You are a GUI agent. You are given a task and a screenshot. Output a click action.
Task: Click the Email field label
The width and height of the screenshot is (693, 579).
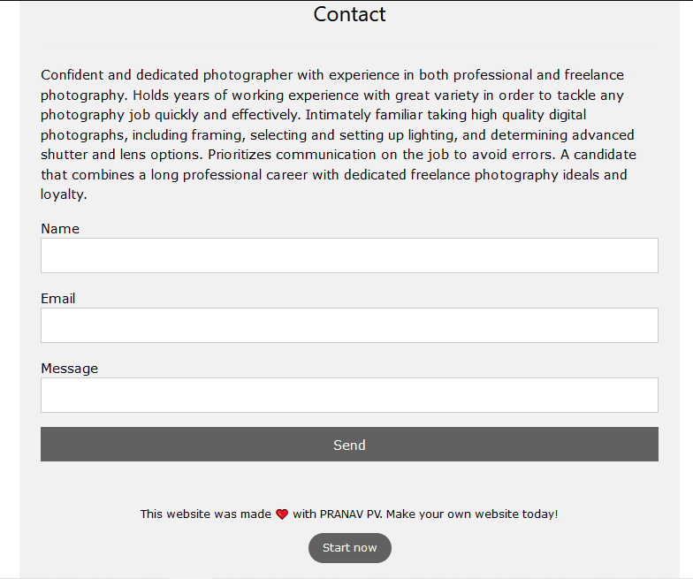tap(58, 299)
